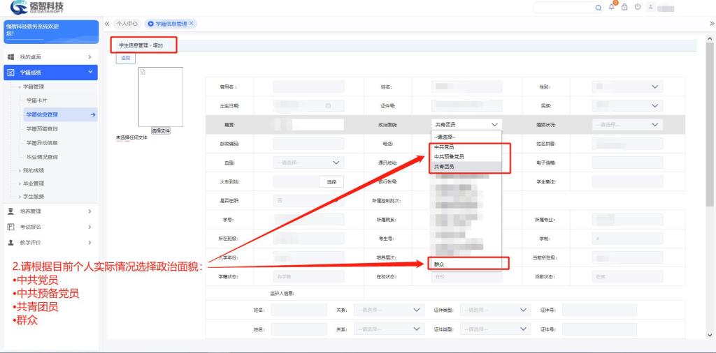Select 中共党员 from the dropdown list
The width and height of the screenshot is (716, 353).
[445, 147]
